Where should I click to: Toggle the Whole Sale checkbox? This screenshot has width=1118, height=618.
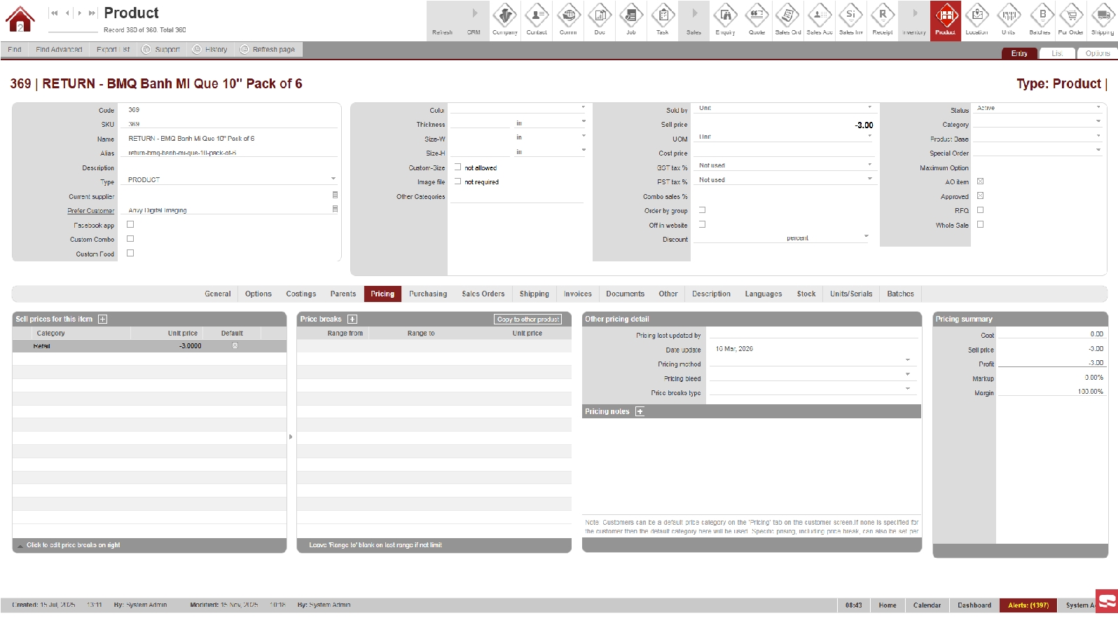coord(981,225)
